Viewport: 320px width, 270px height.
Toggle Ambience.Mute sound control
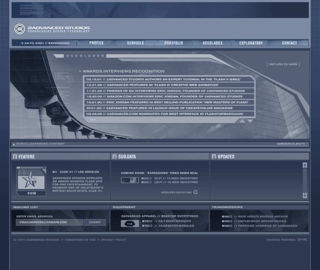[x=291, y=144]
